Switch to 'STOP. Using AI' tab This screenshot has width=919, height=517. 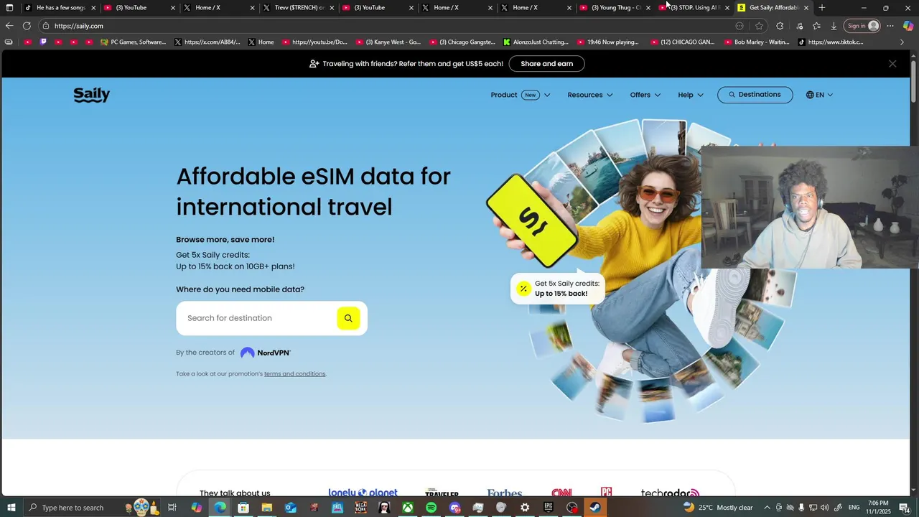pyautogui.click(x=695, y=8)
